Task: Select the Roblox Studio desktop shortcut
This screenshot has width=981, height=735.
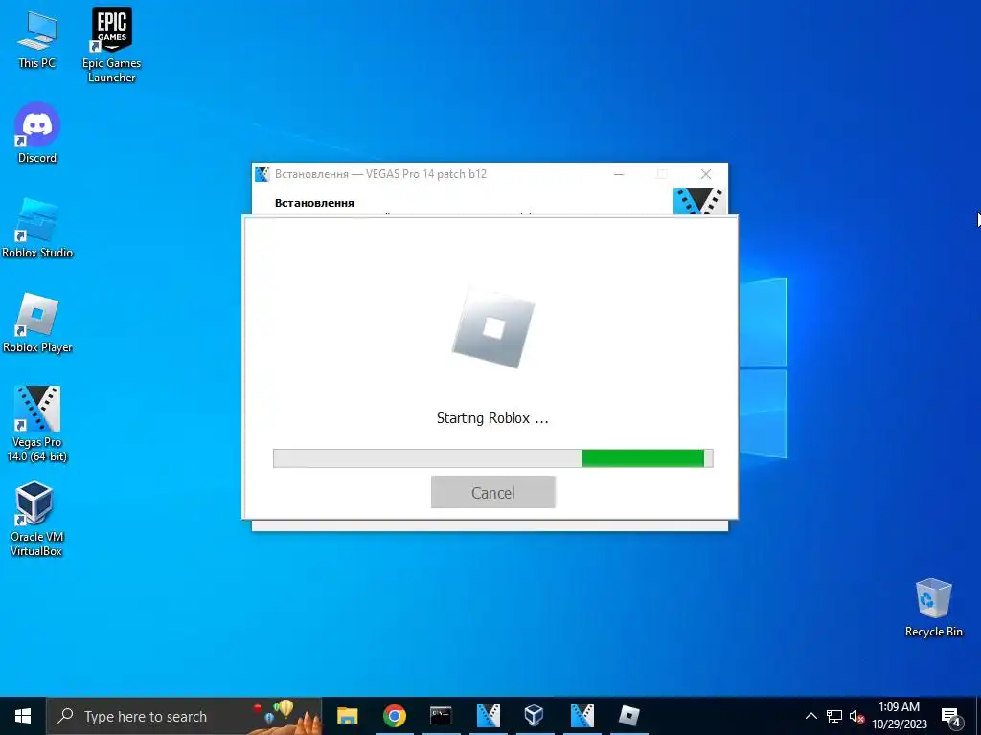Action: 37,229
